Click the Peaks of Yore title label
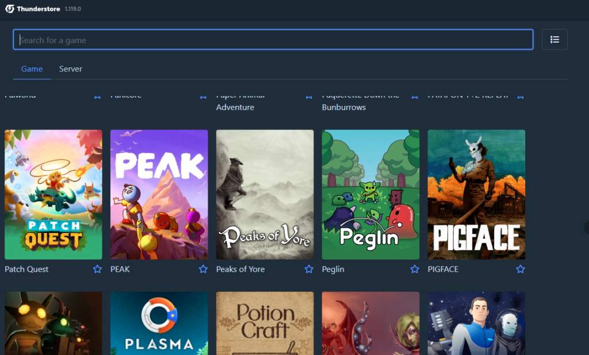 coord(240,269)
